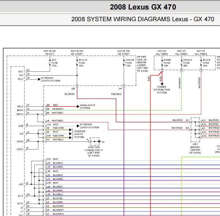Click the "L24 BLU/BLK" wire label
The height and width of the screenshot is (216, 220).
click(55, 187)
